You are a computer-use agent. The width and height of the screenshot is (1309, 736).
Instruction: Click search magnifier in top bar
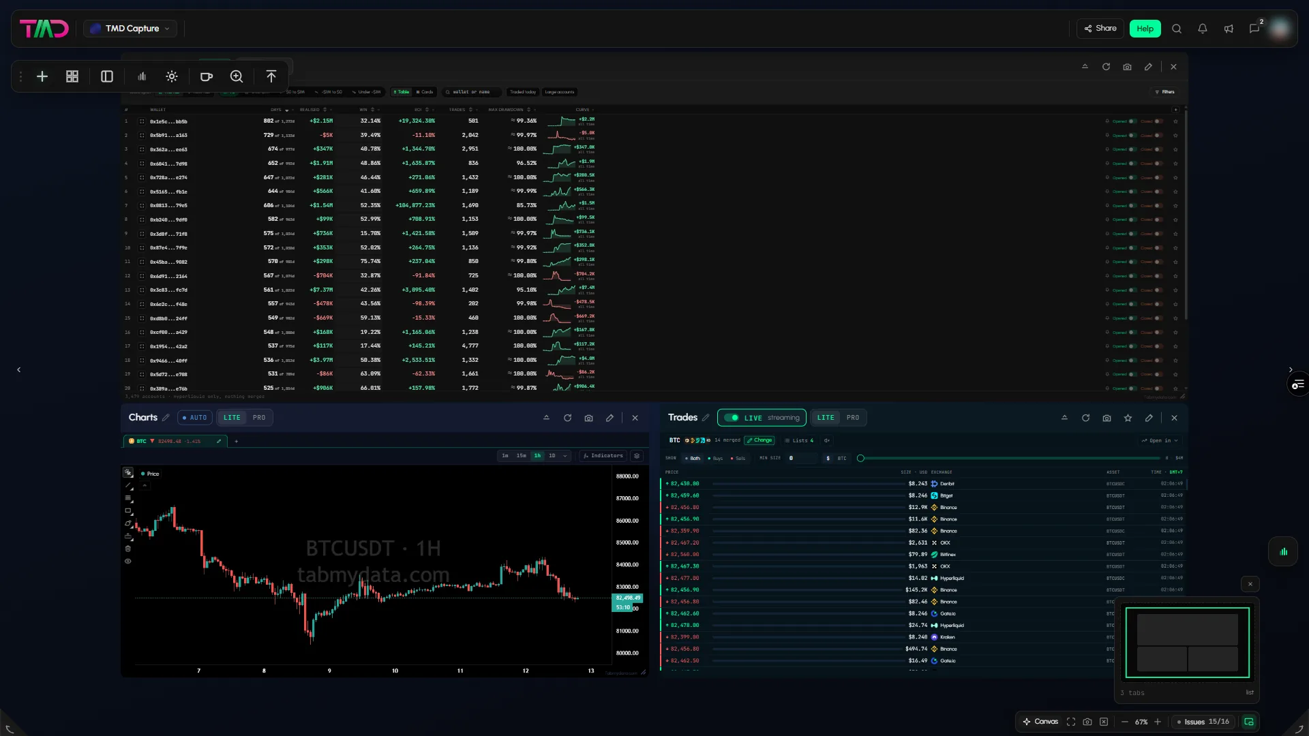(x=1177, y=29)
